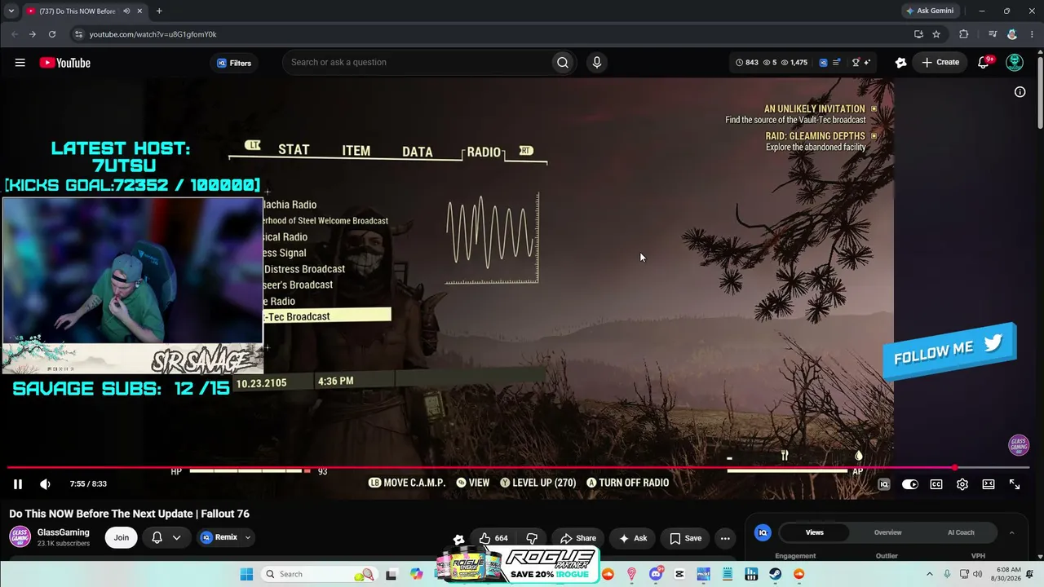Open the YouTube guide hamburger menu
This screenshot has height=587, width=1044.
click(x=20, y=63)
